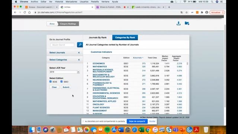Viewport: 238px width, 134px height.
Task: Open Skype from the dock
Action: pyautogui.click(x=168, y=130)
